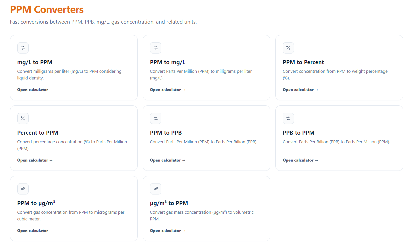Open calculator for PPM to PPB

click(x=168, y=160)
